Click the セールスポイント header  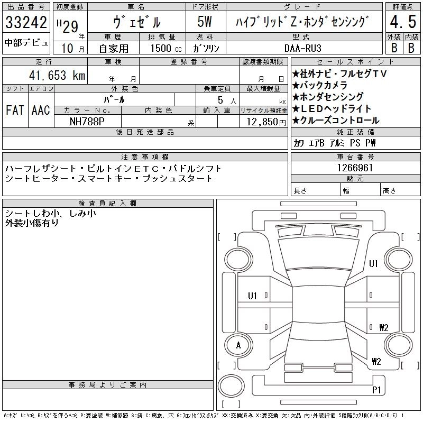pos(355,62)
